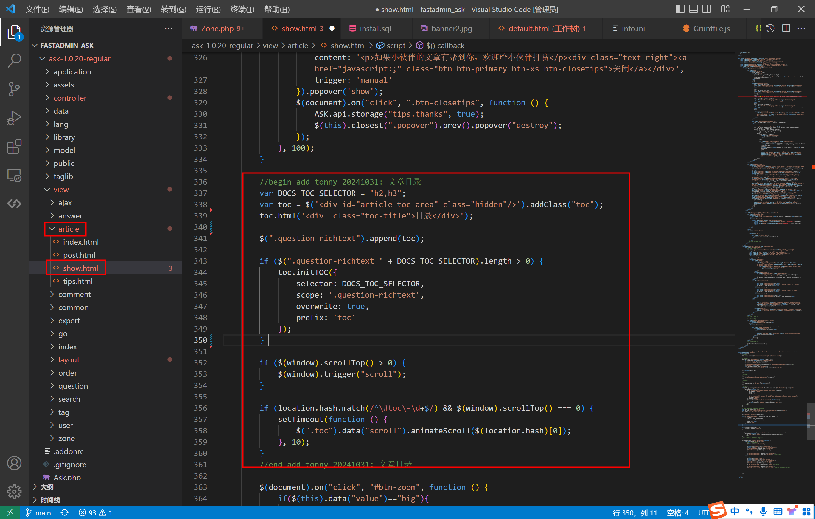This screenshot has height=519, width=815.
Task: Open the 93 errors problems indicator
Action: coord(95,512)
